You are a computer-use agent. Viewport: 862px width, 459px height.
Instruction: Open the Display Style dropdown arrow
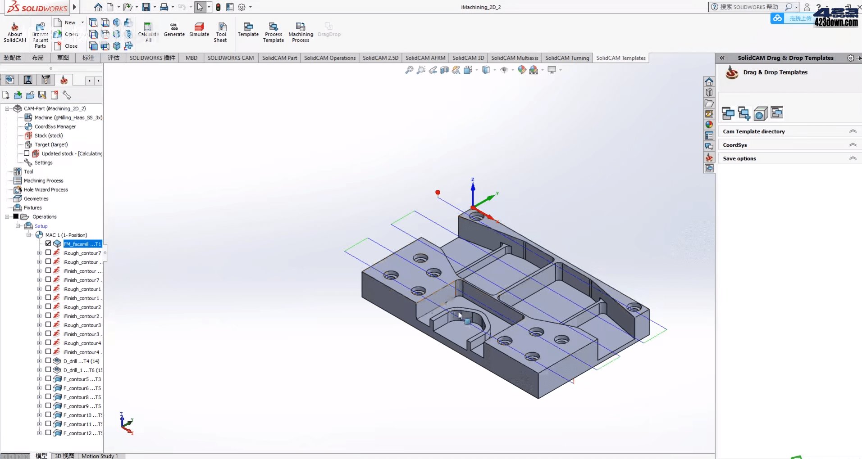tap(496, 70)
